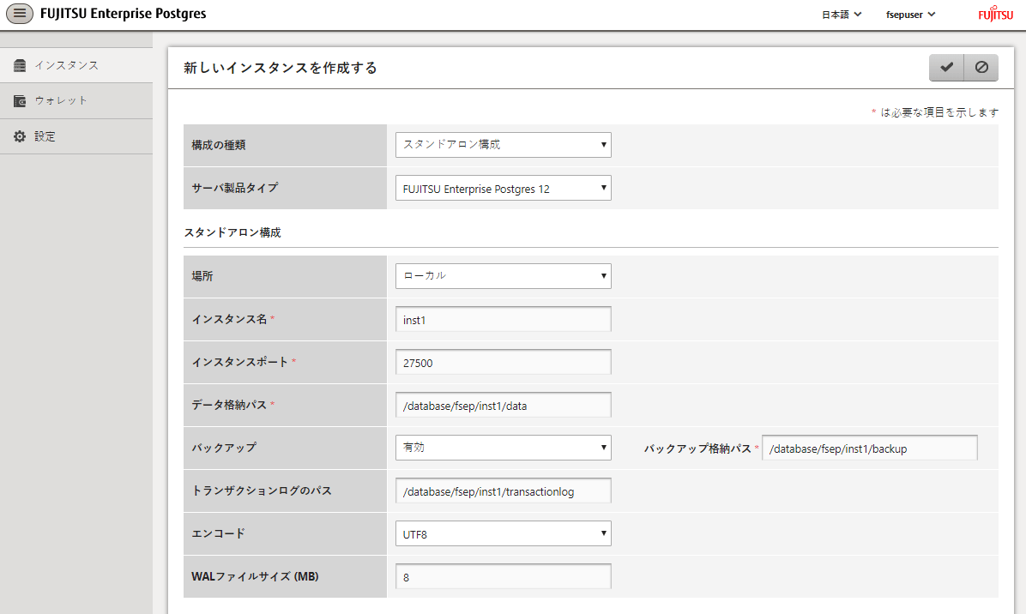Click the settings (設定) gear icon
Image resolution: width=1026 pixels, height=614 pixels.
click(20, 136)
